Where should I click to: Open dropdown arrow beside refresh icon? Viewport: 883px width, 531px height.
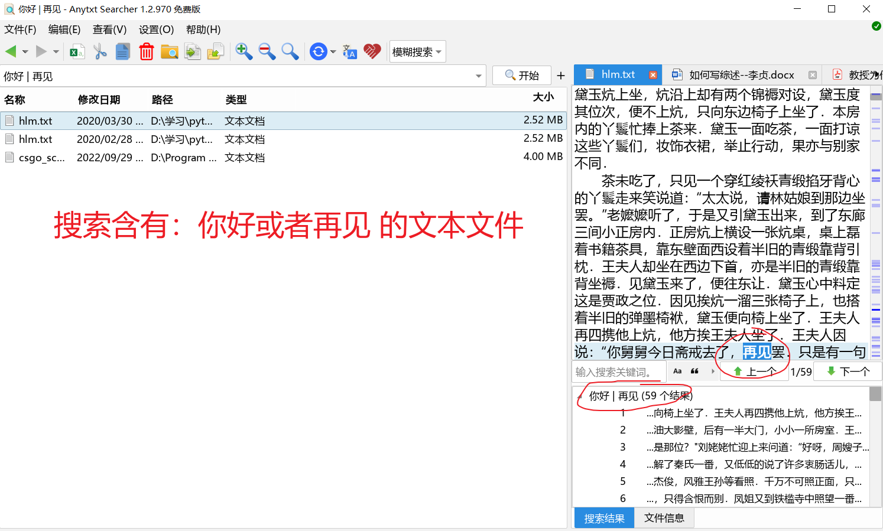coord(333,52)
